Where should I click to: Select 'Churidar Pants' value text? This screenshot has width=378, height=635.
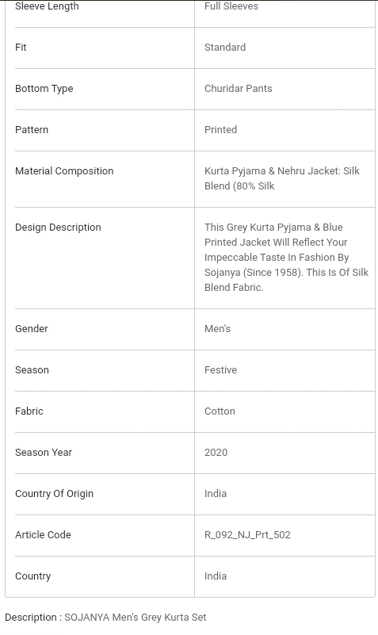pyautogui.click(x=238, y=89)
